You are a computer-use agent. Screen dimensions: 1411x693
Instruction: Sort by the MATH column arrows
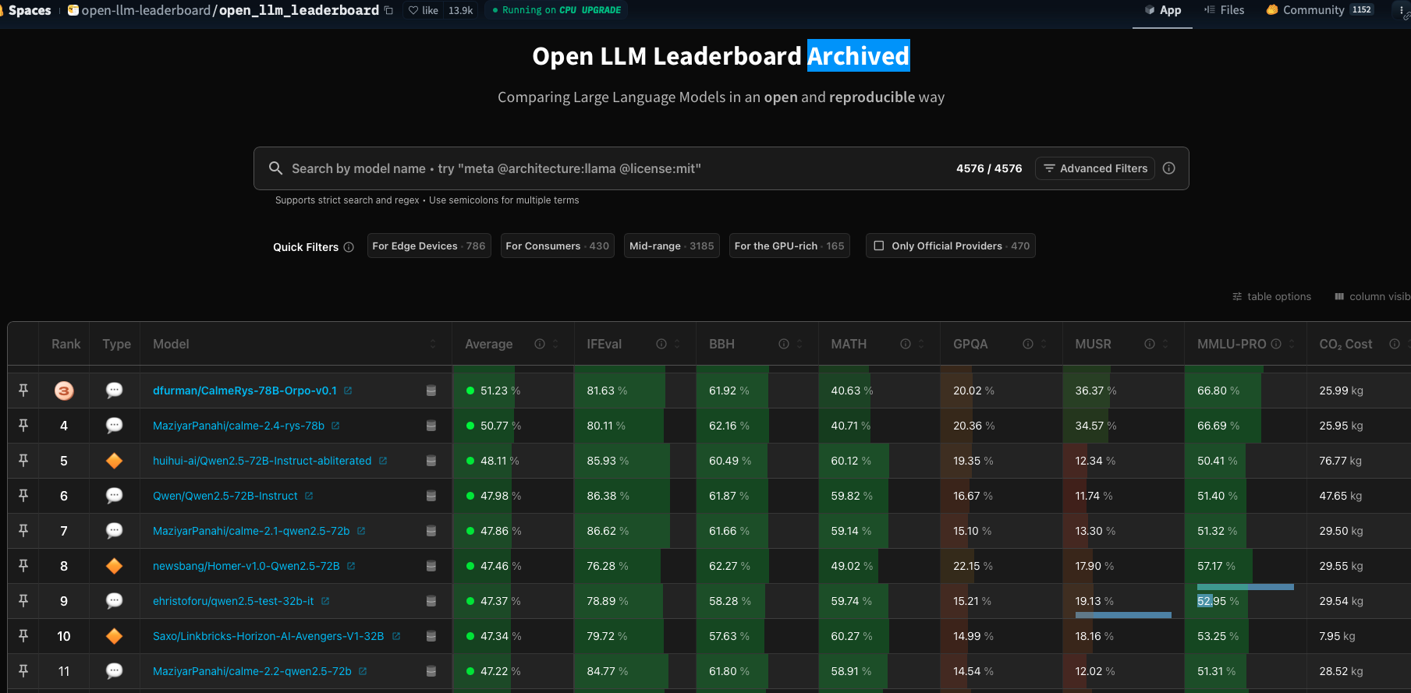[x=921, y=344]
